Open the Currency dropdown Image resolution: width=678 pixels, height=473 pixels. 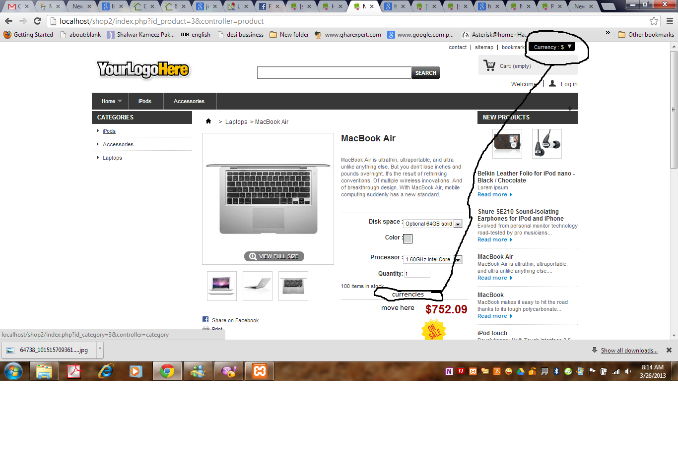point(552,47)
